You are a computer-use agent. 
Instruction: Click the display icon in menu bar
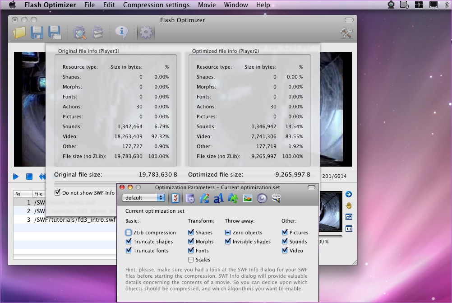[433, 5]
